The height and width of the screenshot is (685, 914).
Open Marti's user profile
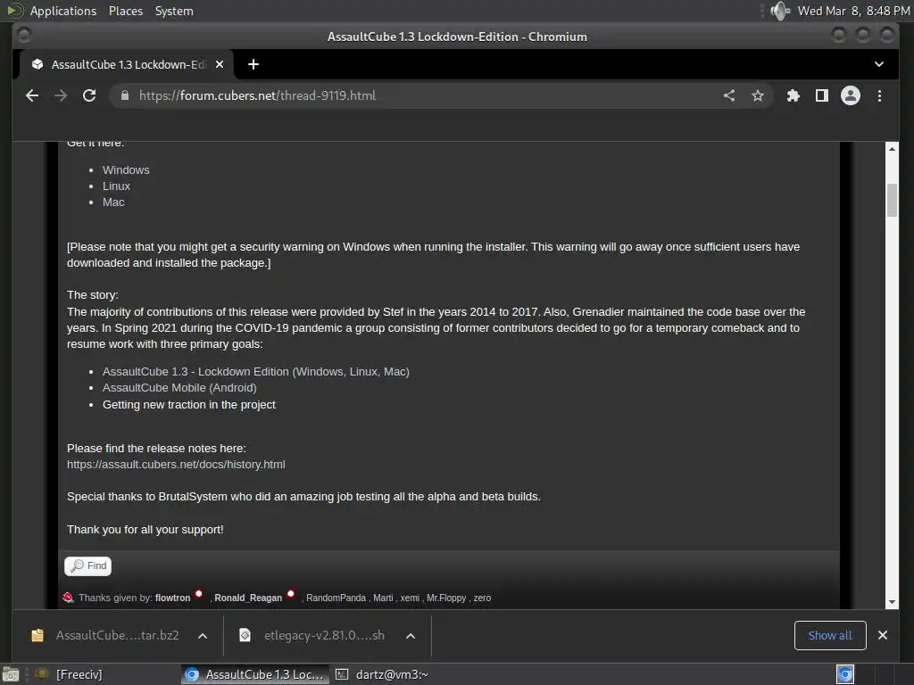pyautogui.click(x=383, y=598)
